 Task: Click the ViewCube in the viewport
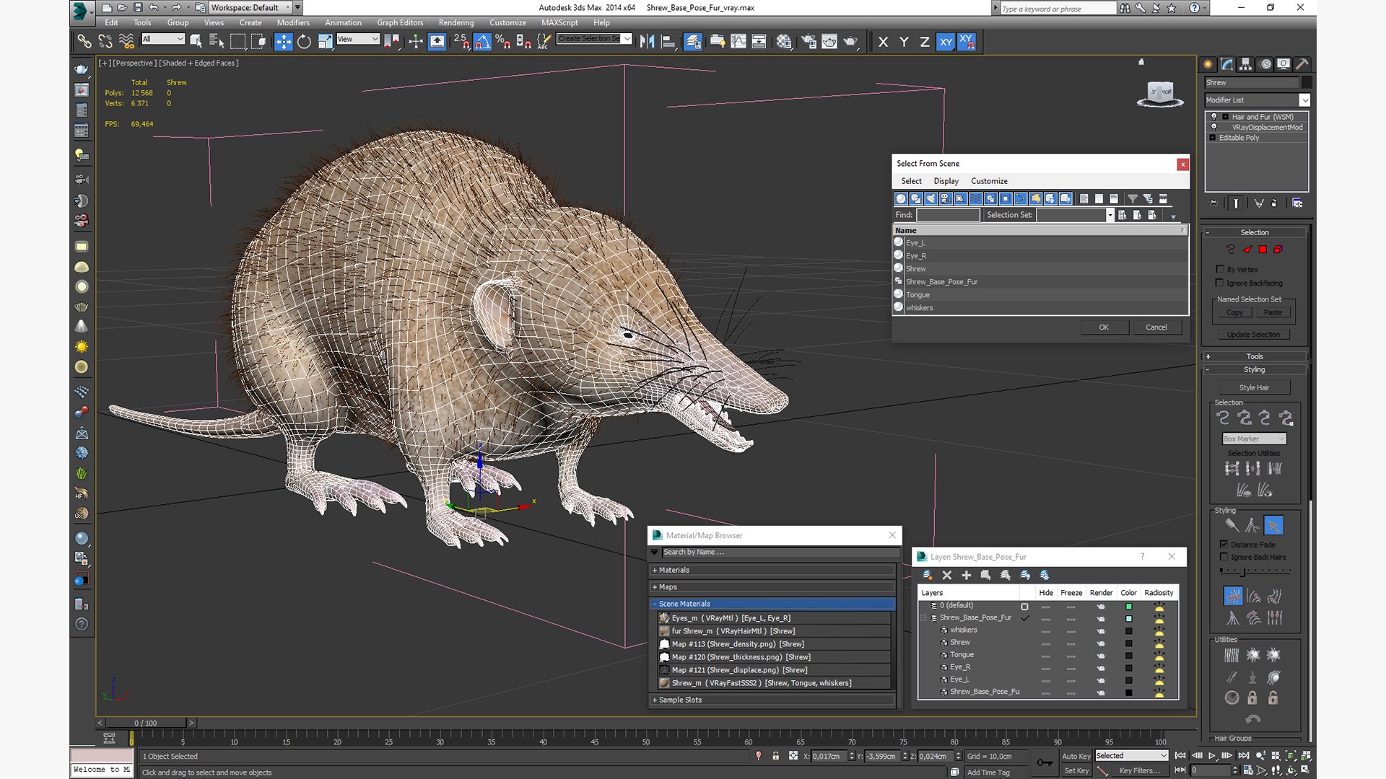point(1160,93)
